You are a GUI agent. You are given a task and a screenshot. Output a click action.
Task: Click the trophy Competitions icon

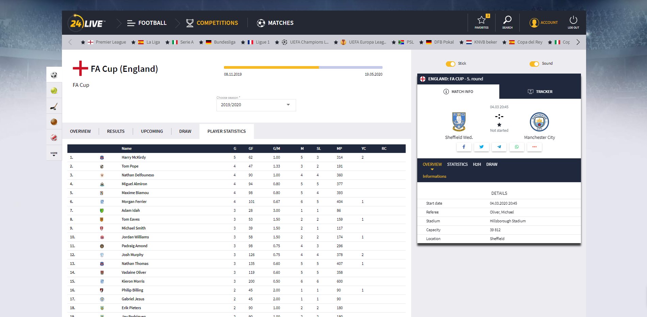coord(190,23)
